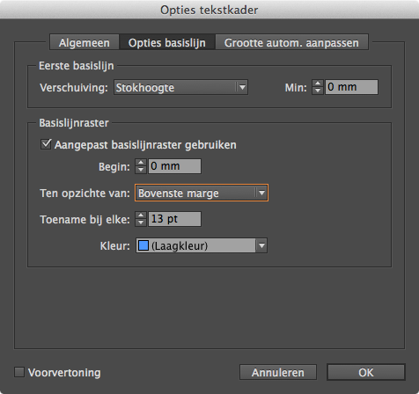Viewport: 419px width, 394px height.
Task: Switch to Grootte autom. aanpassen tab
Action: click(x=291, y=42)
